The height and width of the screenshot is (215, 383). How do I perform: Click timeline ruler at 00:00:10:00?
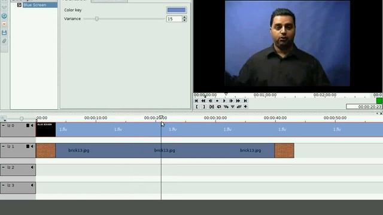[96, 118]
